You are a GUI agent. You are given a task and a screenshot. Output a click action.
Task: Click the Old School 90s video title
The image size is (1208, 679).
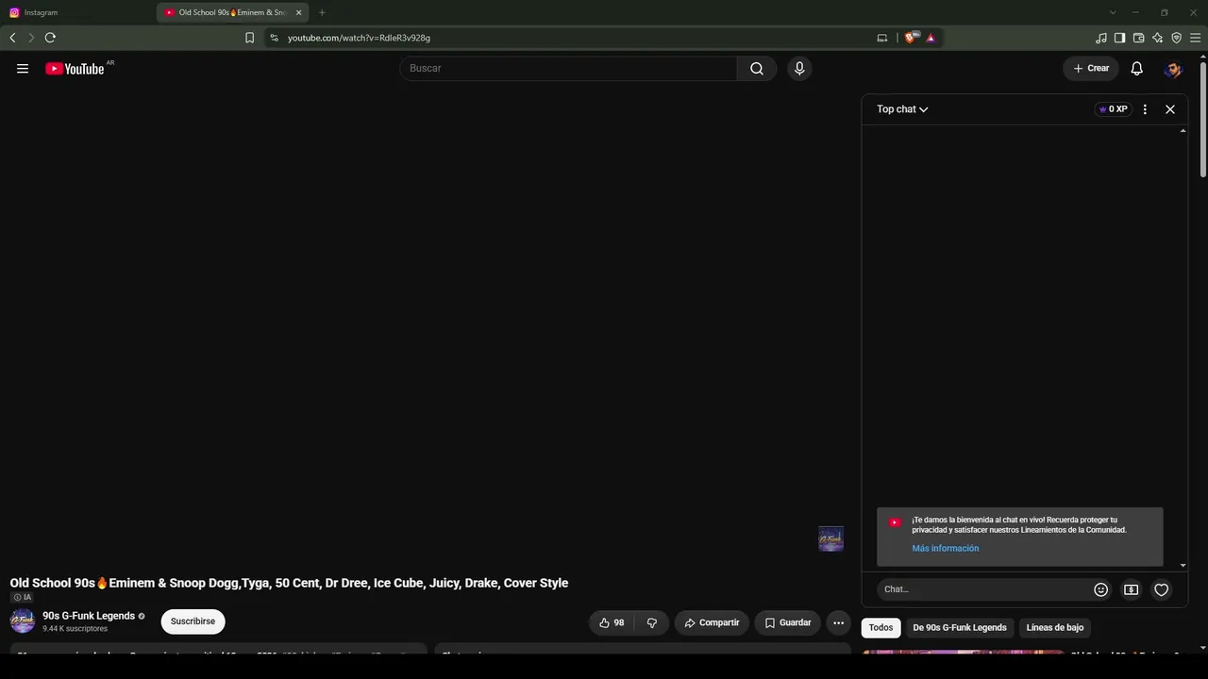289,583
